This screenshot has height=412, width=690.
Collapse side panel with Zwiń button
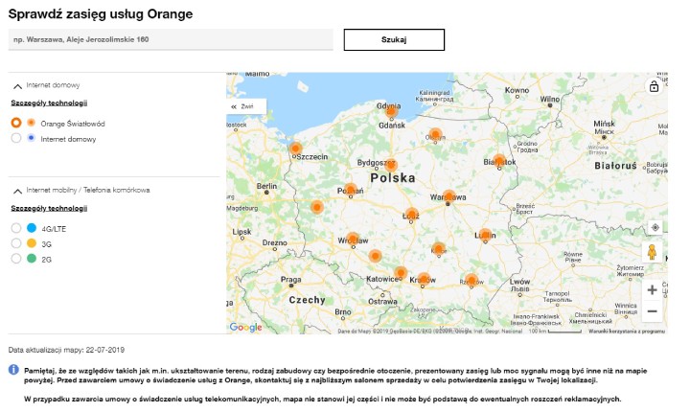241,106
